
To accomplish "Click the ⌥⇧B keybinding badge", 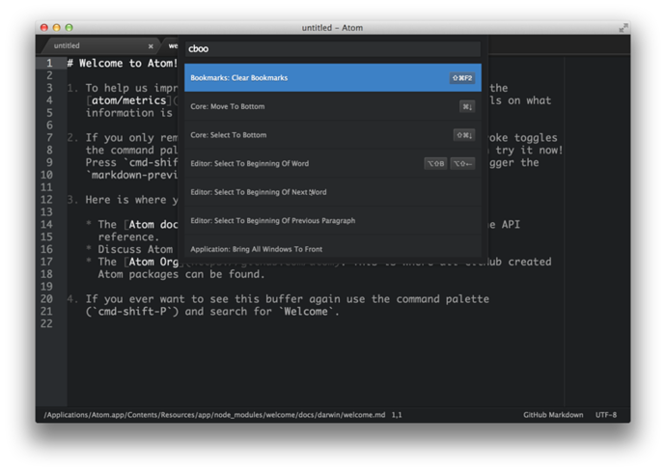I will coord(435,164).
